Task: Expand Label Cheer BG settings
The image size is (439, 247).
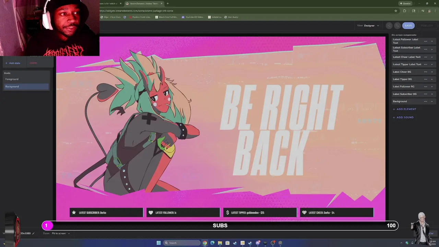Action: click(x=432, y=72)
